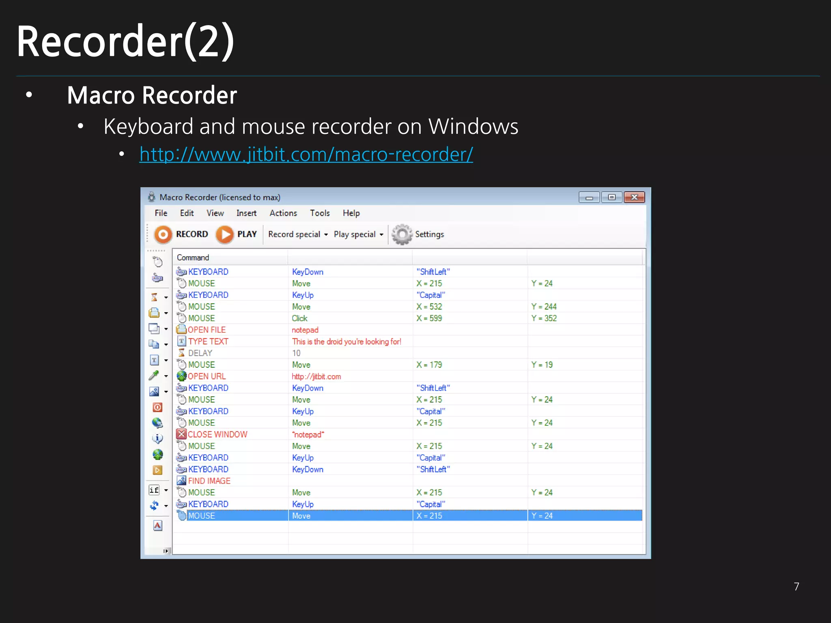Screen dimensions: 831x623
Task: Maximize the Macro Recorder window
Action: coord(612,197)
